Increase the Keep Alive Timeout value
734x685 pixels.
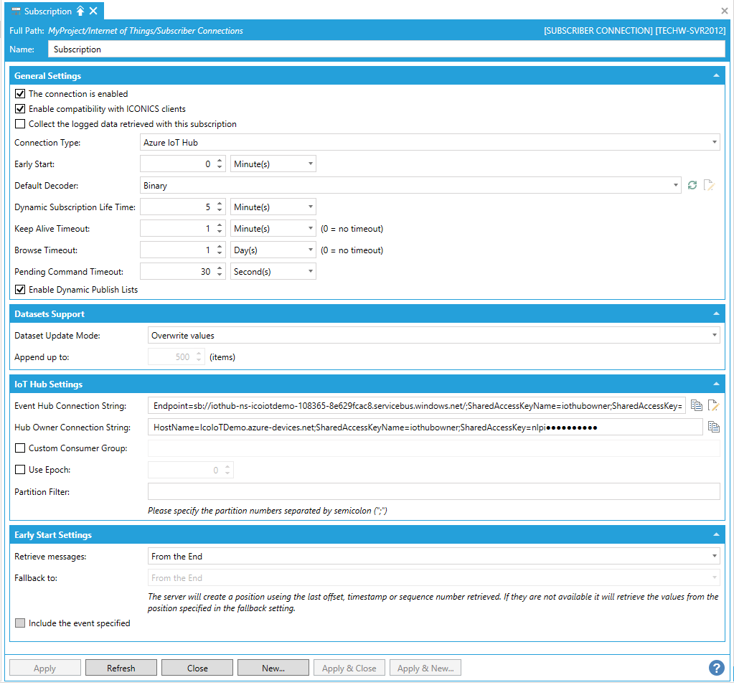220,226
